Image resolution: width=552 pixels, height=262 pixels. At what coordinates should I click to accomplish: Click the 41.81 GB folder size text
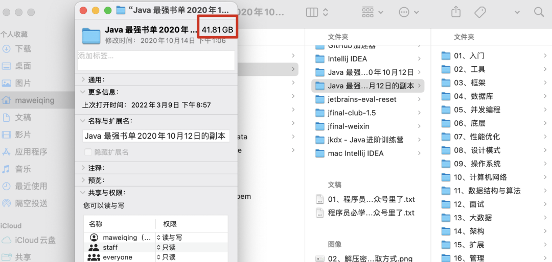[x=217, y=30]
